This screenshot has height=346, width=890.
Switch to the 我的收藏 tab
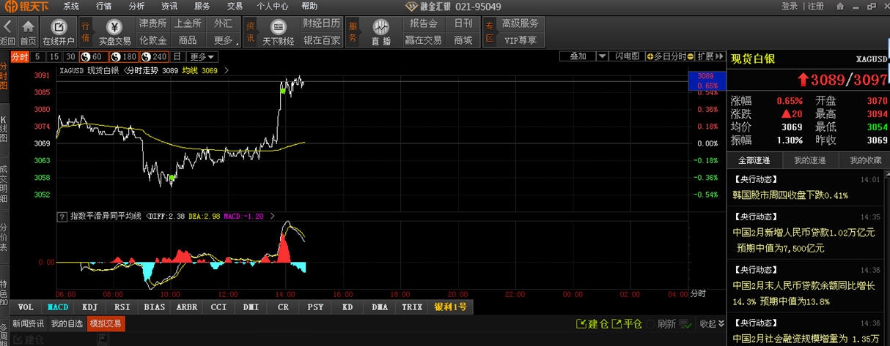pos(865,159)
